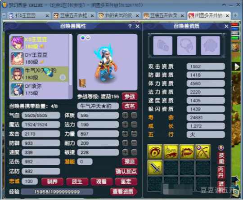Click the pet helmet equipment slot

211,45
